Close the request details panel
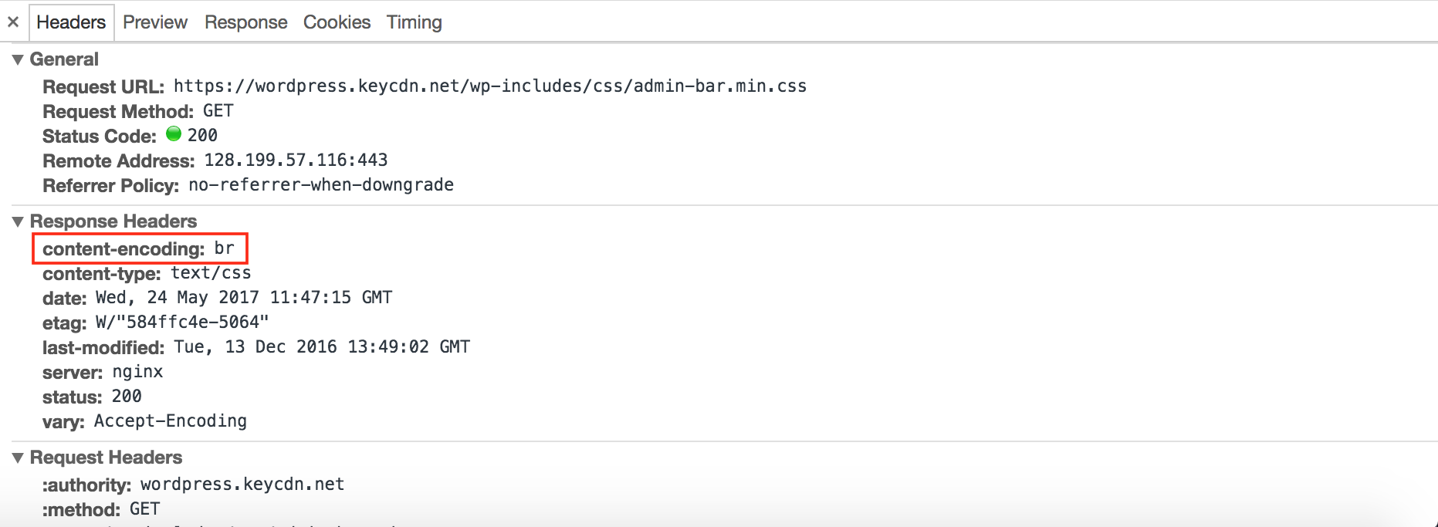This screenshot has height=527, width=1438. coord(13,22)
